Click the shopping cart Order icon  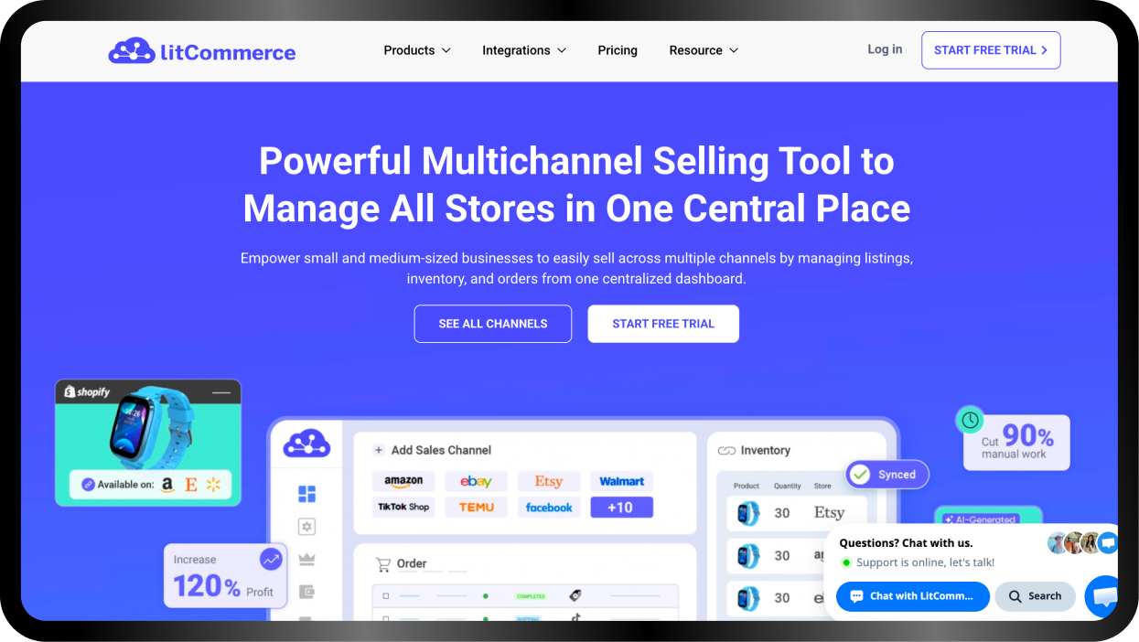click(x=384, y=564)
